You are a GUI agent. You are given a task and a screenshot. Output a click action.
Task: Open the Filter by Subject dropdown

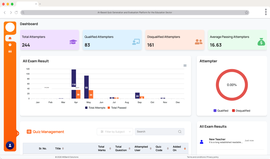point(115,132)
